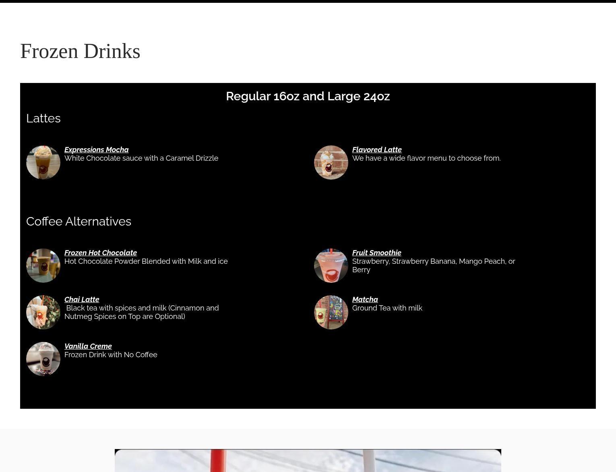Open the Fruit Smoothie round picture
616x472 pixels.
(x=331, y=265)
